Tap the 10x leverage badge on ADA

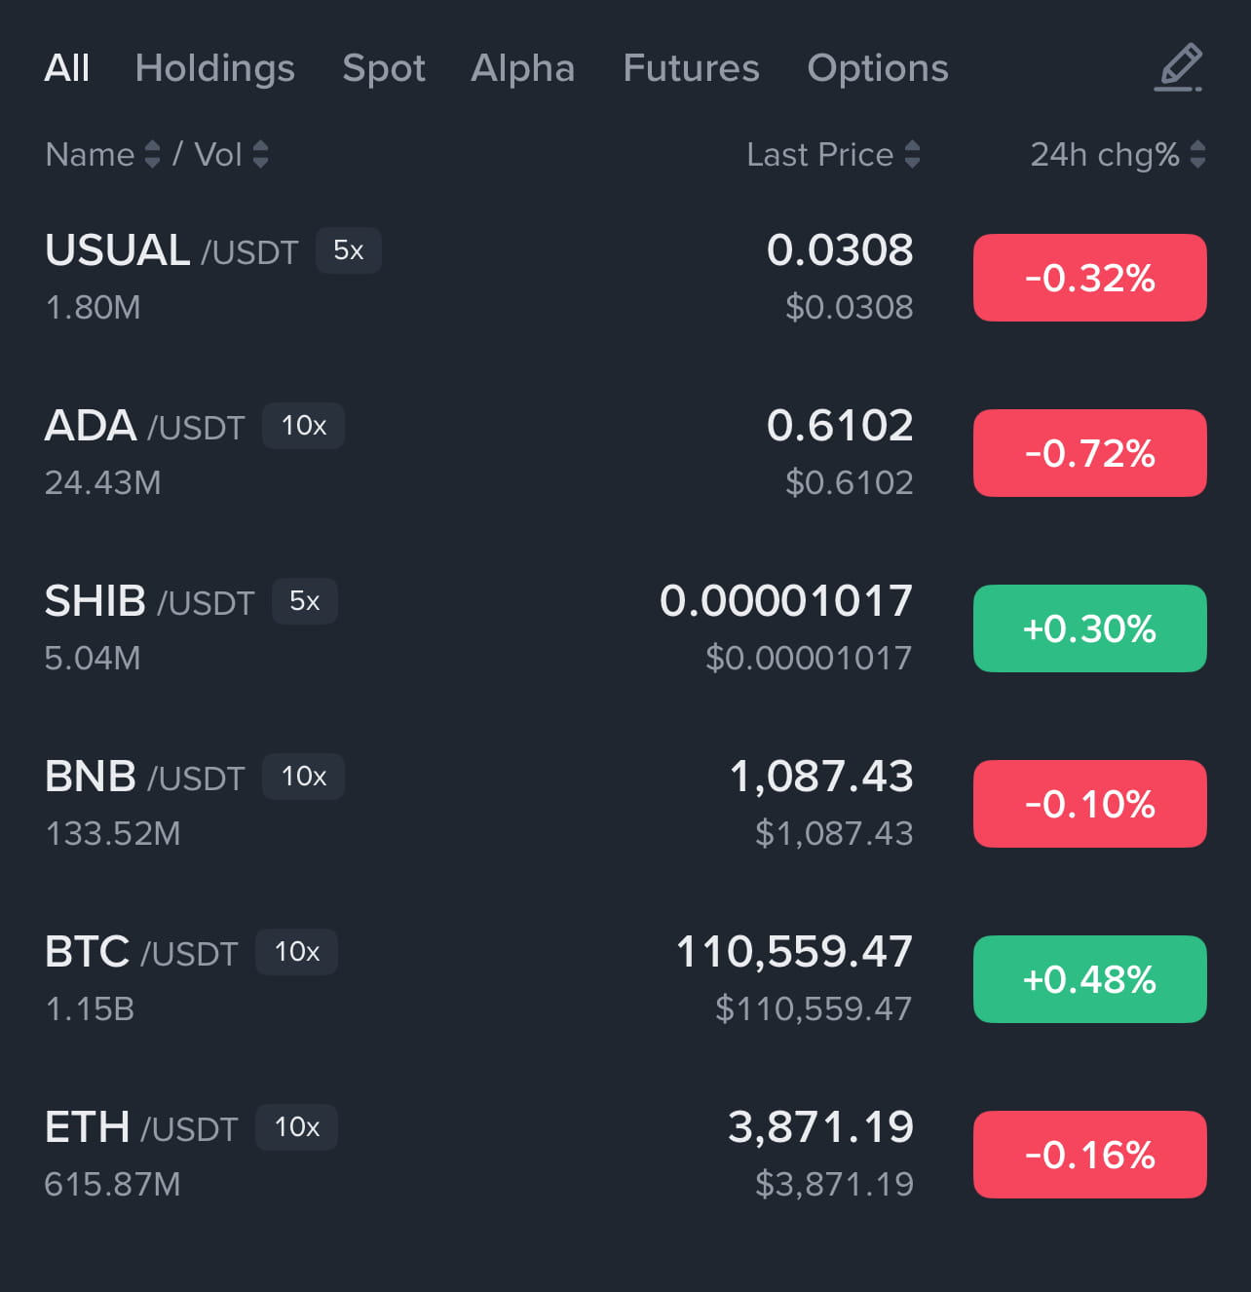303,426
